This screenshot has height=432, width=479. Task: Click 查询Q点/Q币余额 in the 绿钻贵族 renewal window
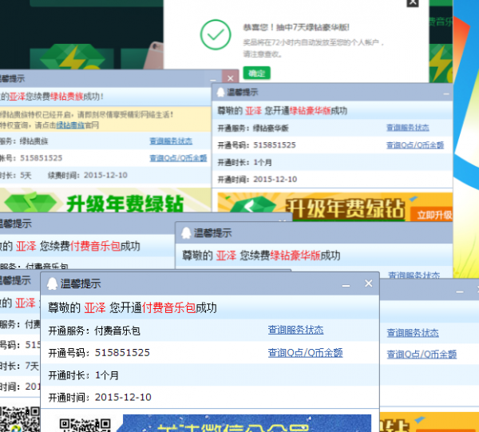pos(178,158)
